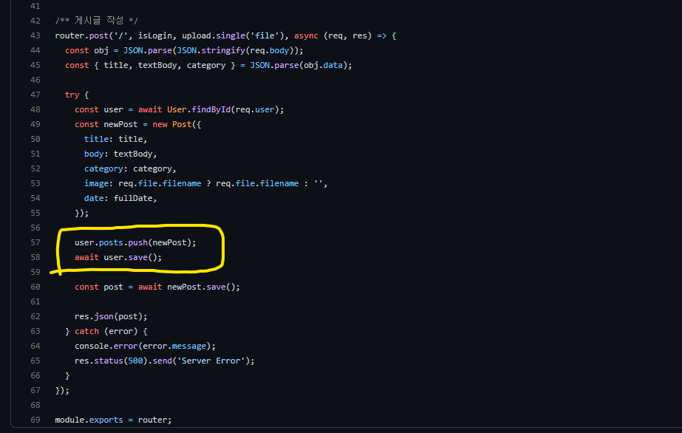Click the user.posts.push(newPost) line
This screenshot has width=682, height=433.
click(135, 242)
